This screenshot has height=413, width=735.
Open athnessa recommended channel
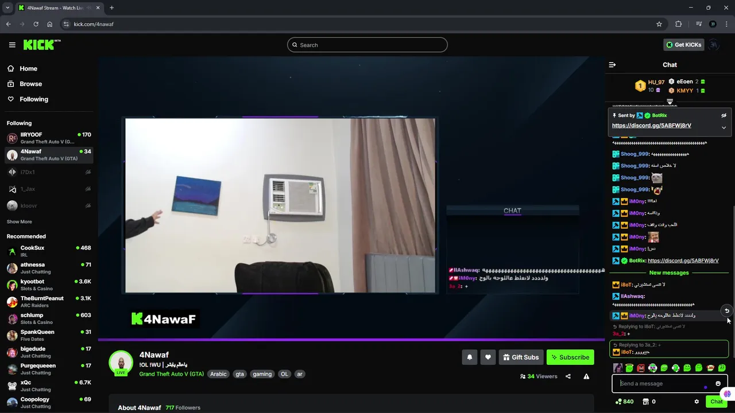point(49,268)
